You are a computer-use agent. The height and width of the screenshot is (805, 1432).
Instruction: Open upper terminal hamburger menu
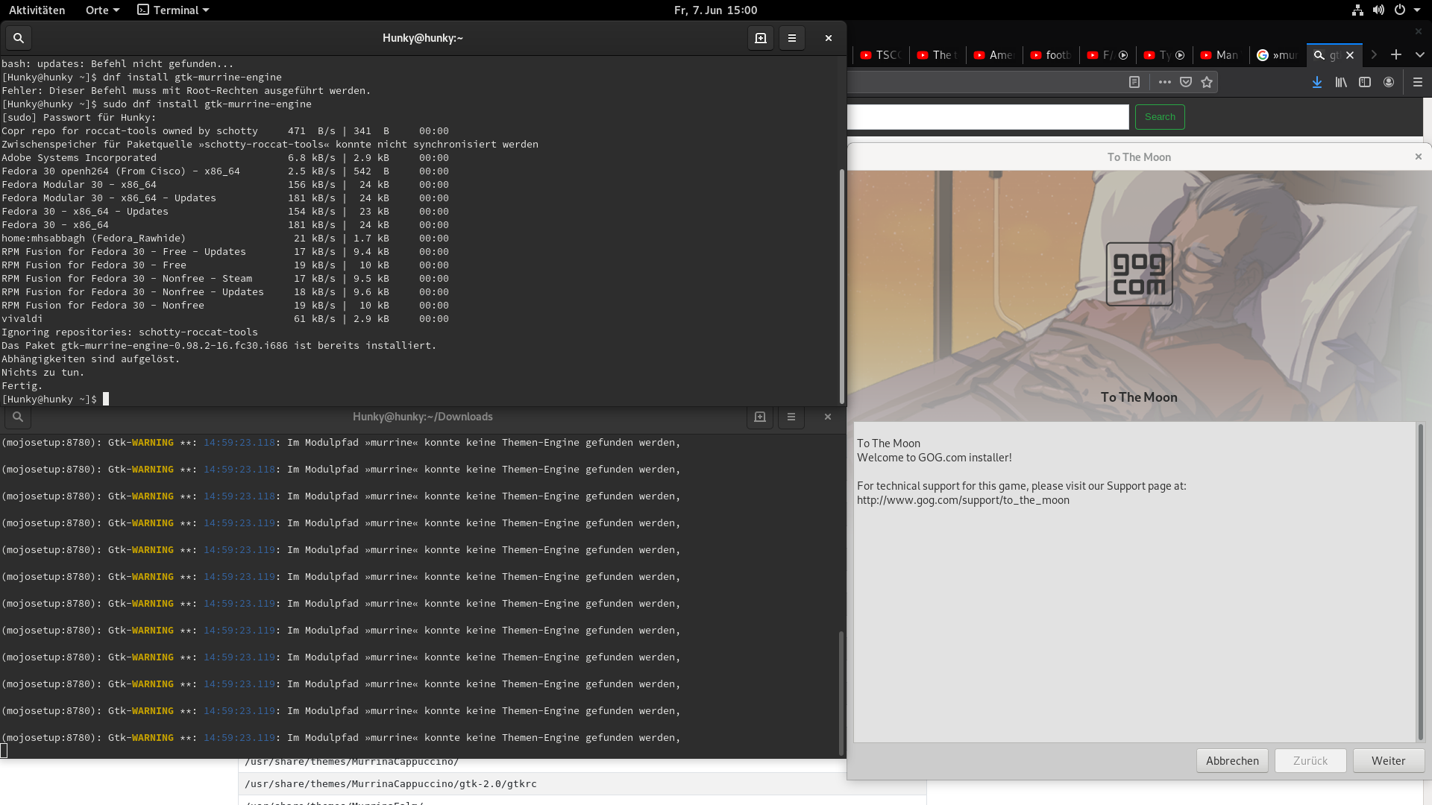tap(792, 38)
